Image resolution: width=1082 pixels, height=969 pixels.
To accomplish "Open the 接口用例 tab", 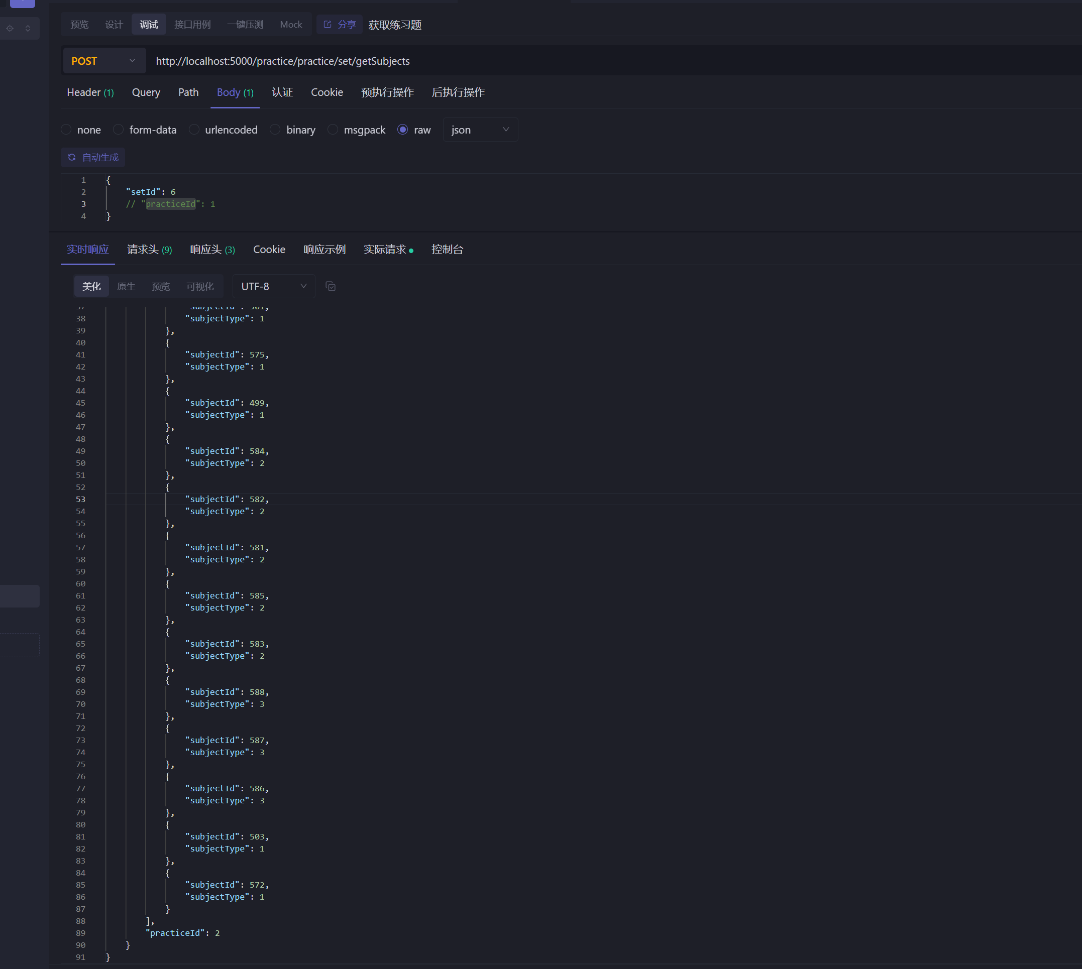I will [x=192, y=25].
